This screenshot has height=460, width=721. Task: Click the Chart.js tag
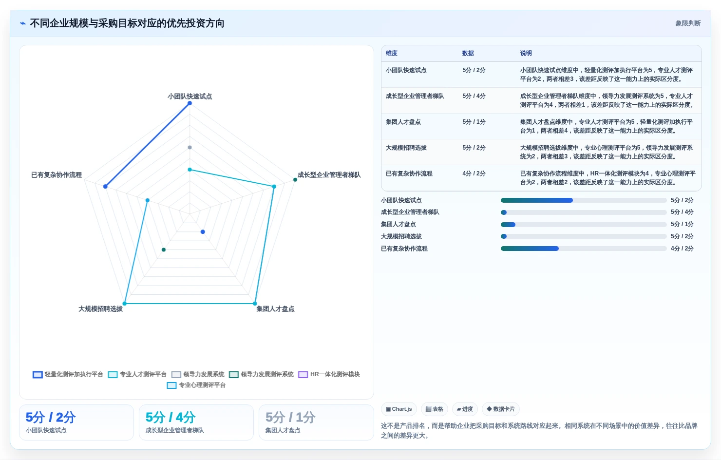click(x=399, y=409)
